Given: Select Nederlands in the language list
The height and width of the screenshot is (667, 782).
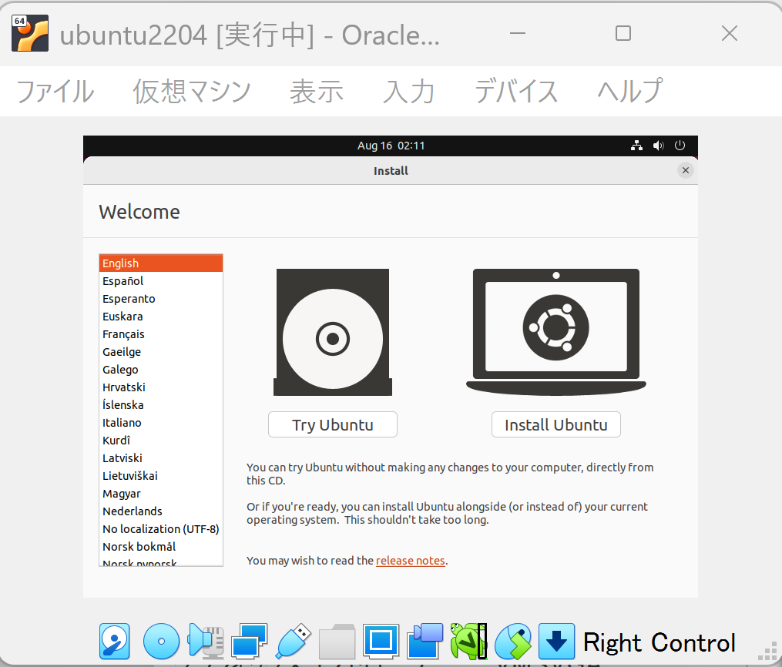Looking at the screenshot, I should point(161,511).
